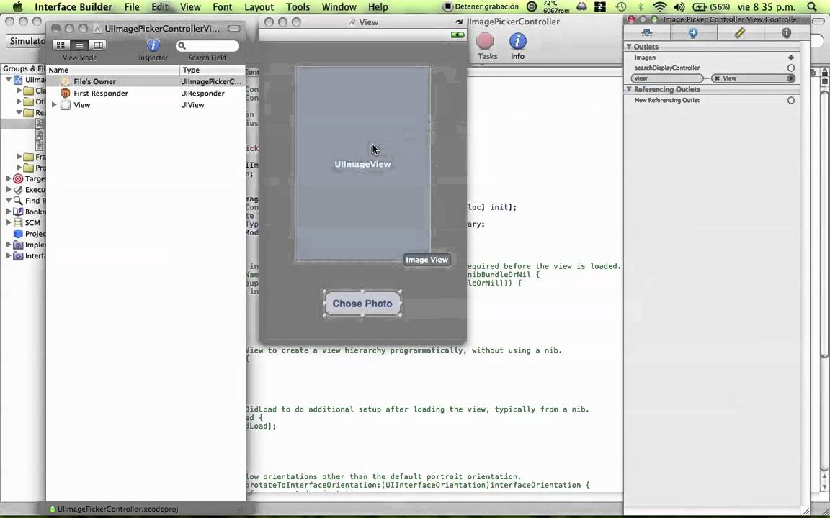Collapse the Referencing Outlets section
Viewport: 830px width, 518px height.
(x=629, y=89)
